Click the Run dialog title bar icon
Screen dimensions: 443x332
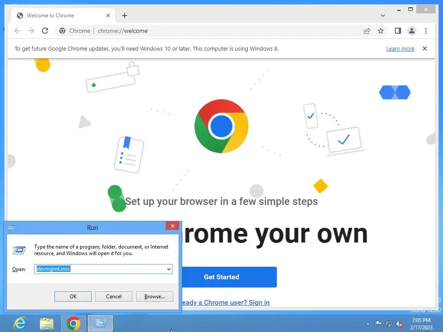click(x=12, y=227)
